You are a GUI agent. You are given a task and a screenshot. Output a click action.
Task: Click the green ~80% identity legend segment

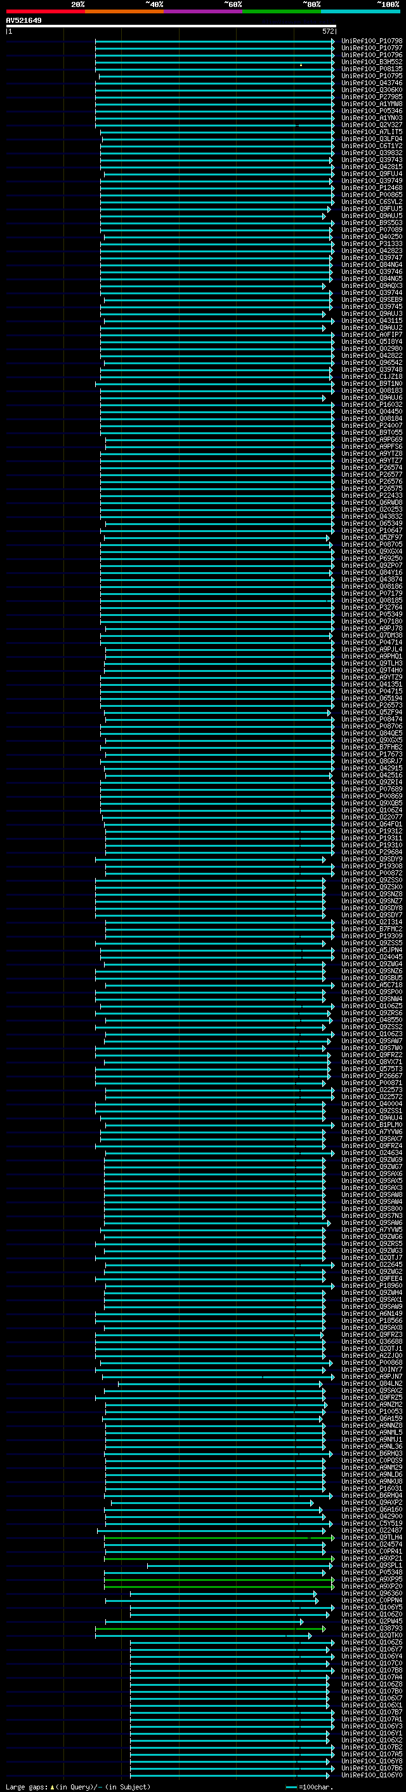(282, 11)
